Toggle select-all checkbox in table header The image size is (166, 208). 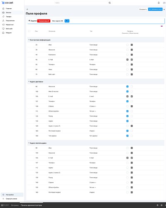pos(29,31)
